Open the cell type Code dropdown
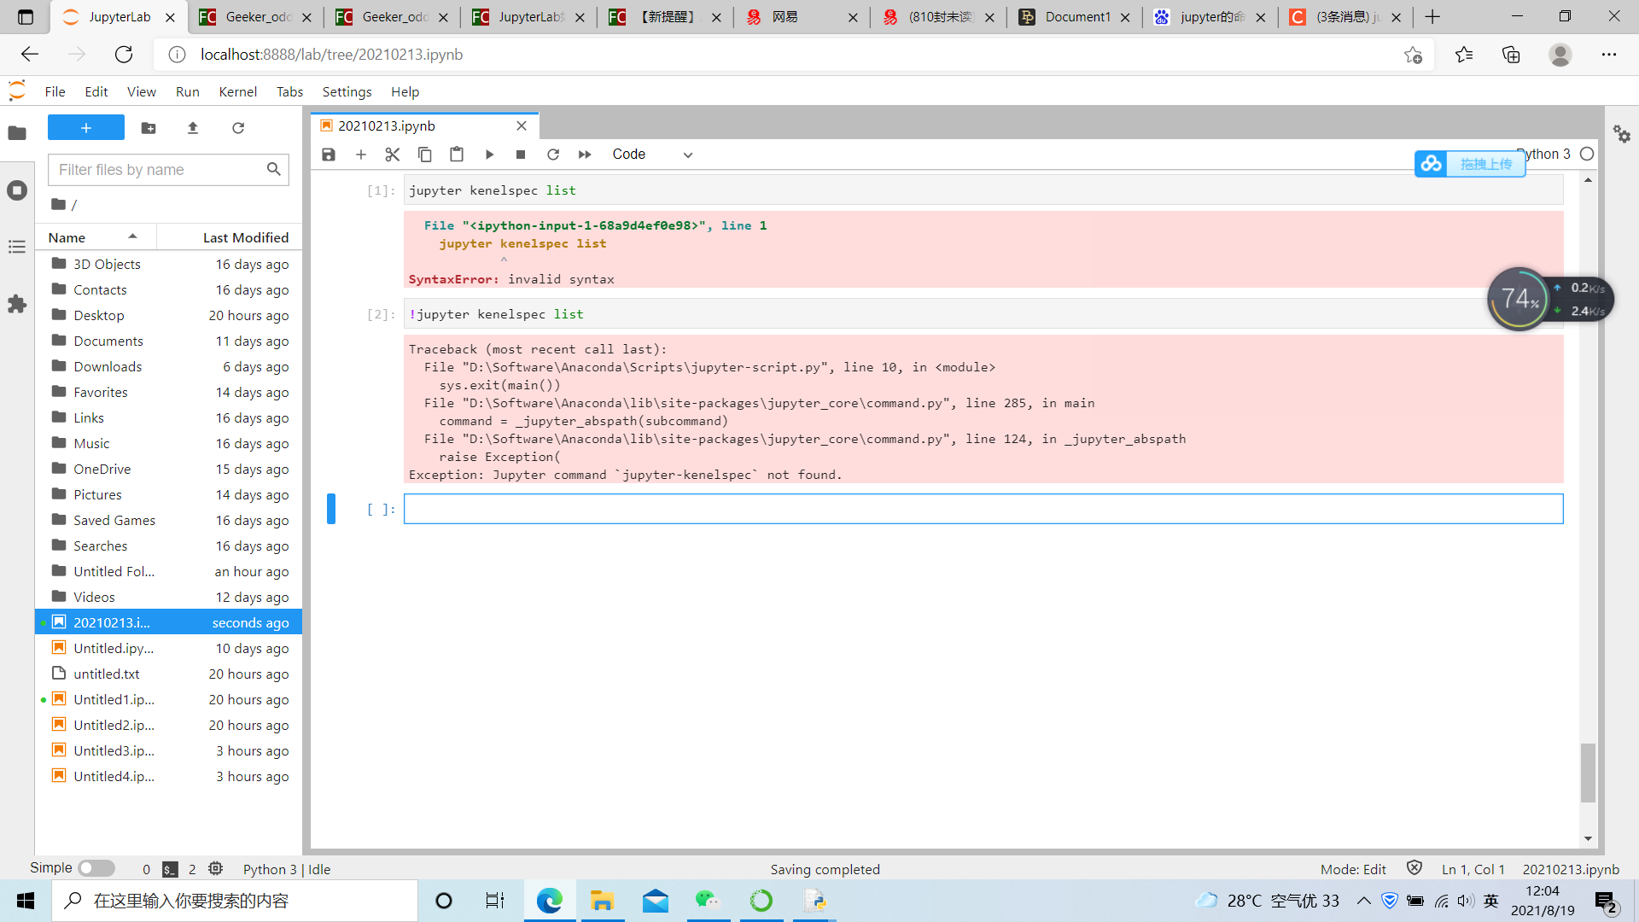Image resolution: width=1639 pixels, height=922 pixels. click(652, 155)
